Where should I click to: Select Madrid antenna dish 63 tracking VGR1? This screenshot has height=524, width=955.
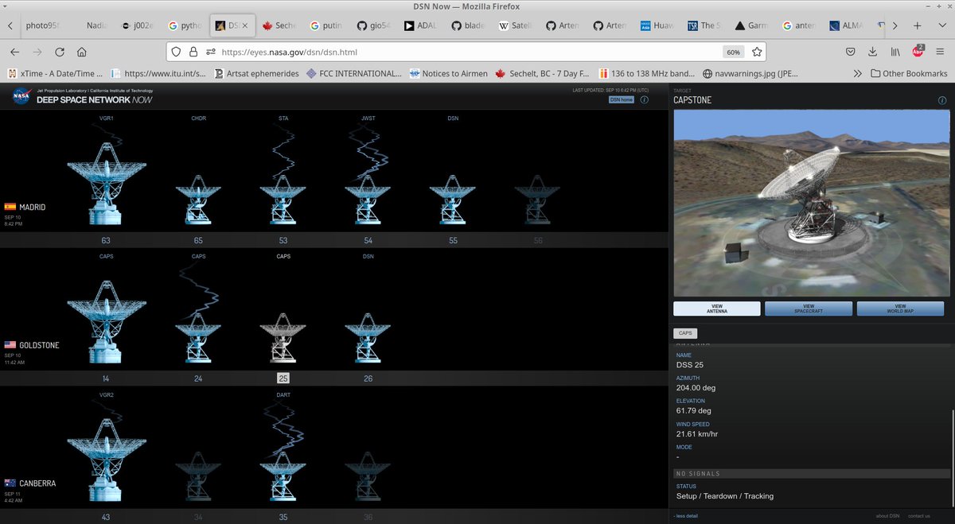(x=106, y=184)
